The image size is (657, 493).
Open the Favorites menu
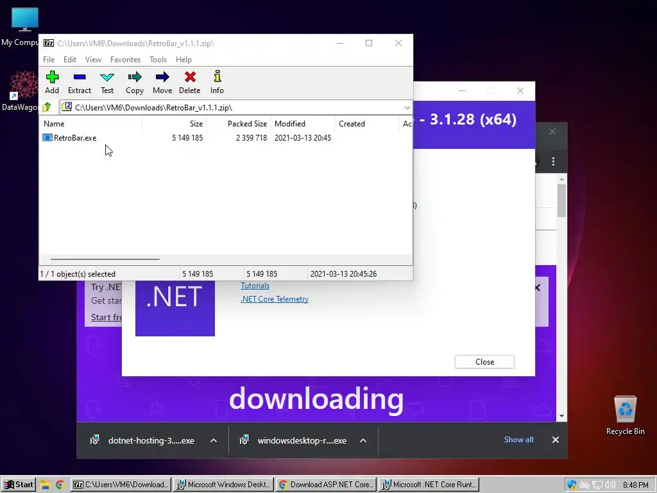[125, 60]
